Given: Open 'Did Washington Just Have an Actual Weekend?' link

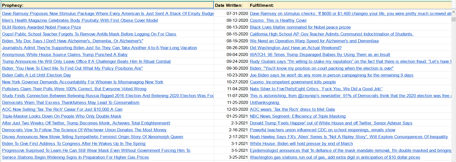Looking at the screenshot, I should pos(296,48).
